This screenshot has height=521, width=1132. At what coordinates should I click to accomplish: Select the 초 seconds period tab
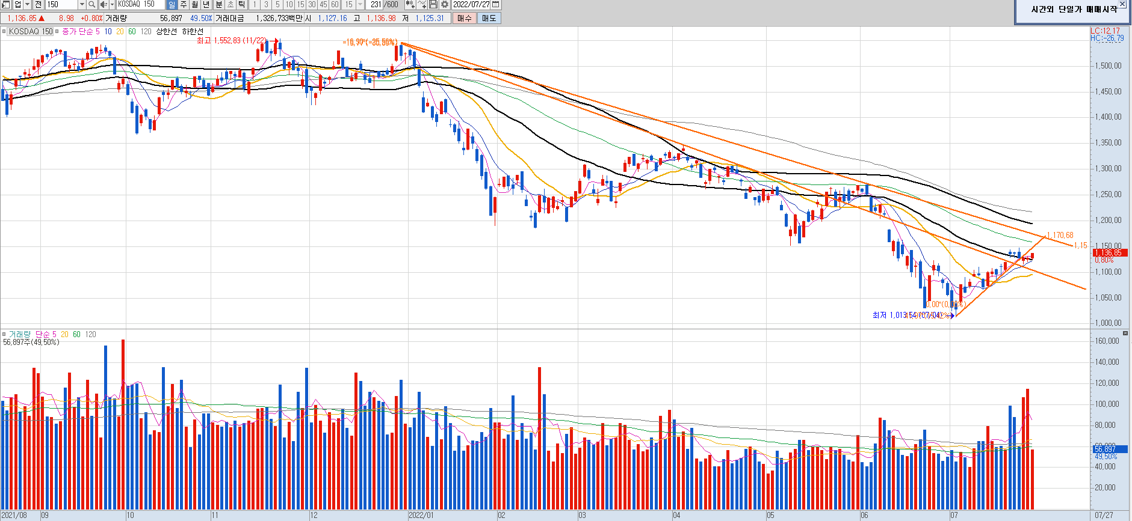[x=230, y=4]
